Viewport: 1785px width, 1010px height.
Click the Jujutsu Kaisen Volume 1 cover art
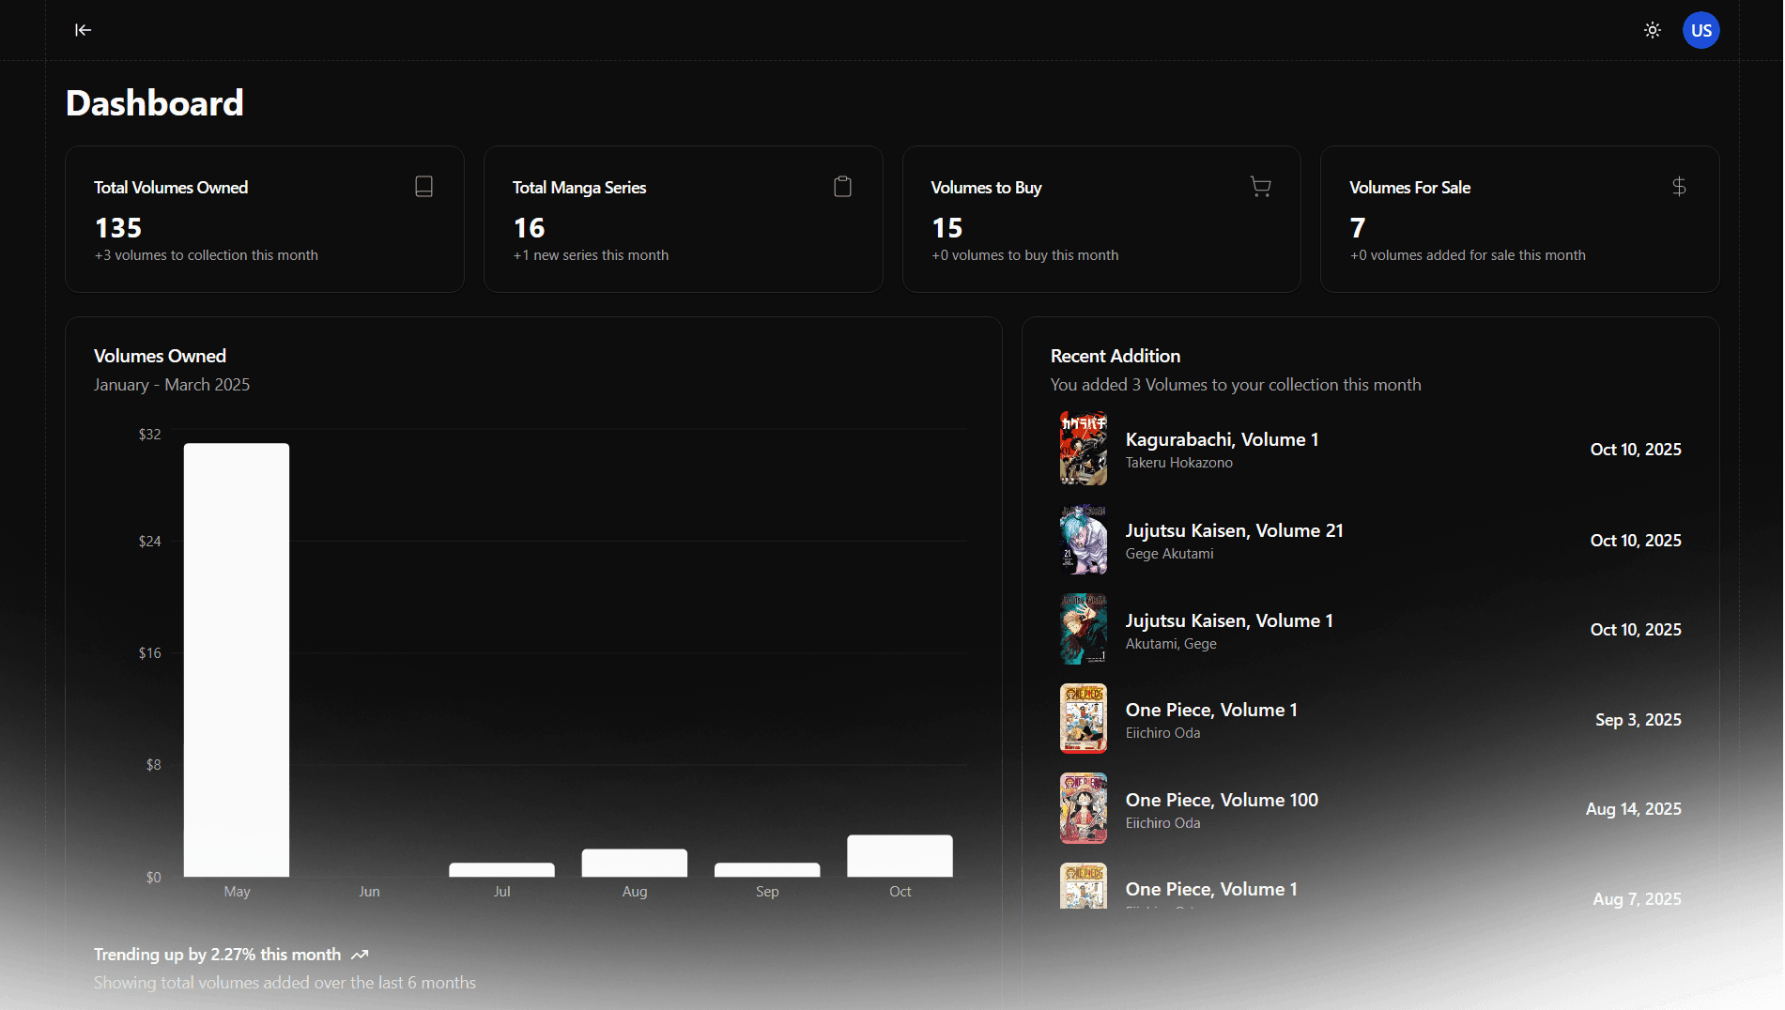(x=1083, y=629)
